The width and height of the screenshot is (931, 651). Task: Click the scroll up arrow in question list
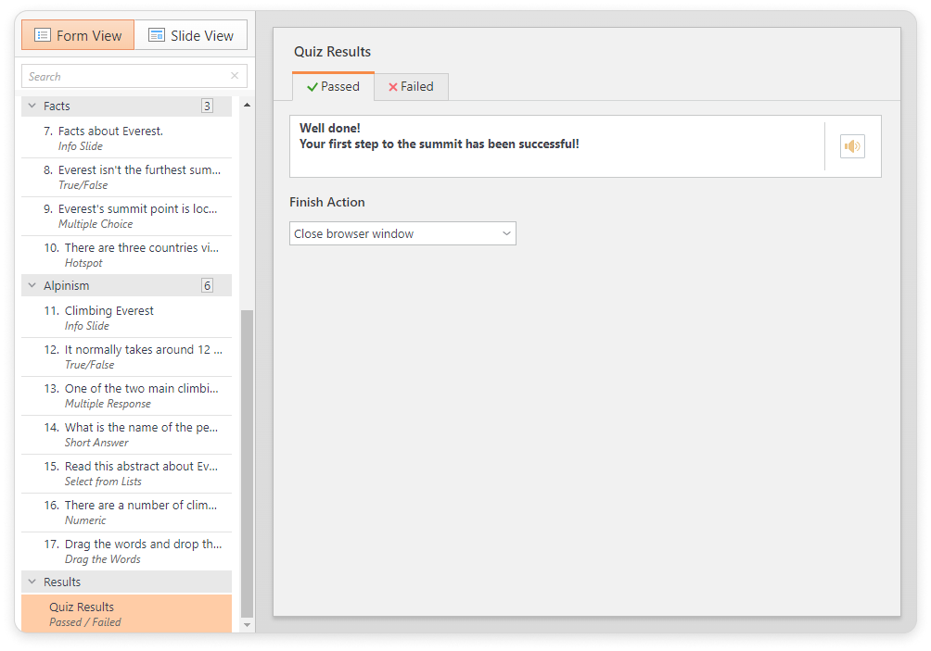pyautogui.click(x=247, y=105)
